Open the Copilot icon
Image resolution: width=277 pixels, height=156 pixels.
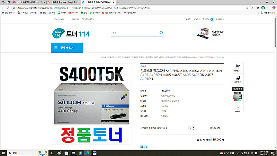tap(274, 8)
